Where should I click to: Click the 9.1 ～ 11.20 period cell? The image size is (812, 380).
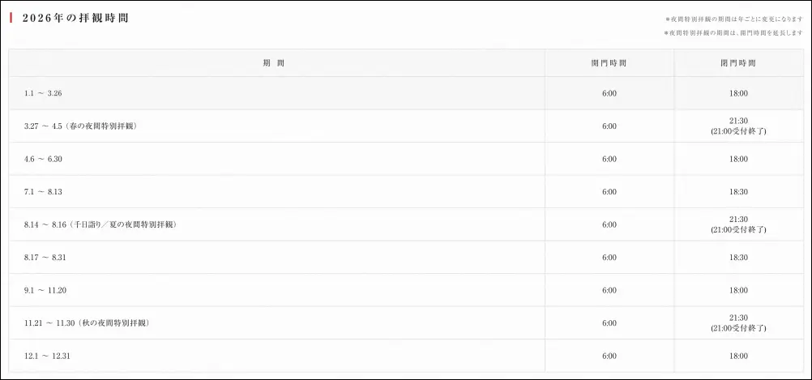(45, 290)
